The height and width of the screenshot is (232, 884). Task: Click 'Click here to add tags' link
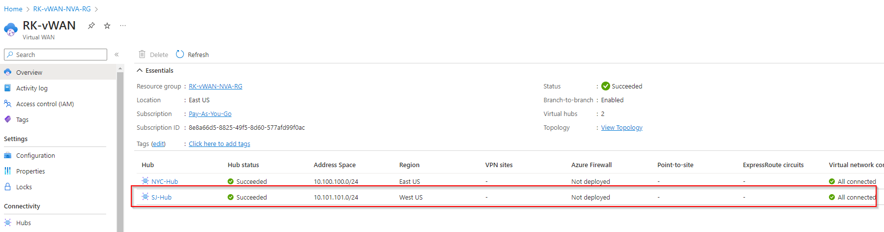tap(219, 144)
